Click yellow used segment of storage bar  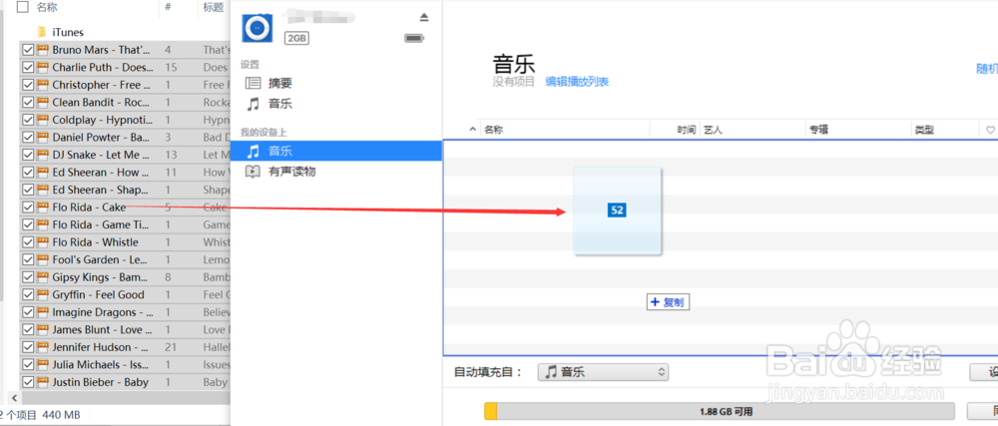(490, 411)
